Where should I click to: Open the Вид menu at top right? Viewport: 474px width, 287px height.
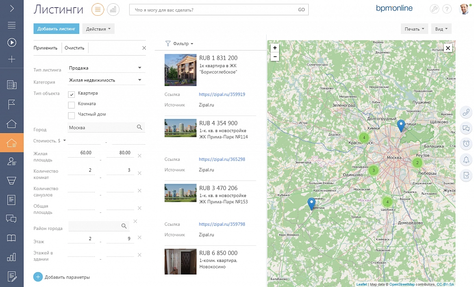click(x=440, y=28)
